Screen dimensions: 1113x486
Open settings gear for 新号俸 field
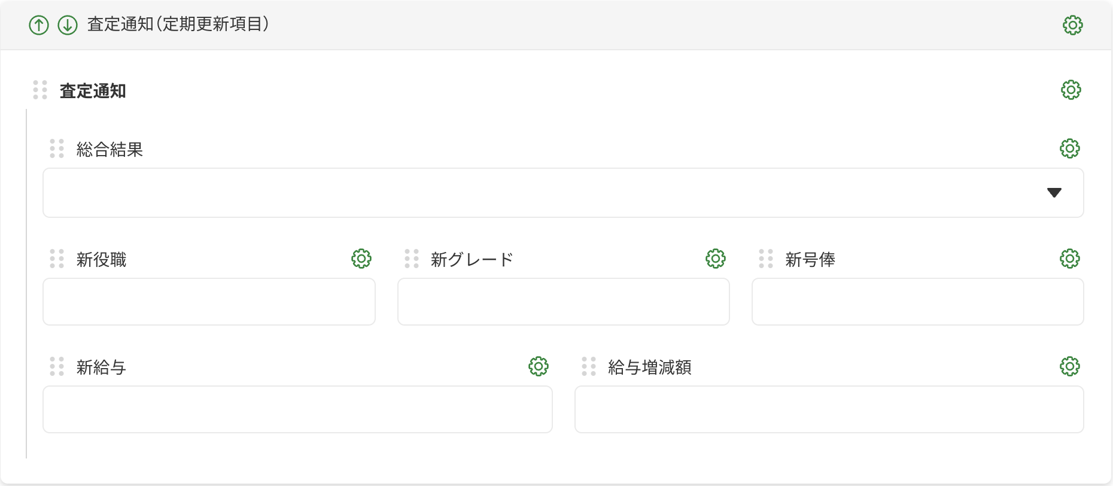point(1069,259)
